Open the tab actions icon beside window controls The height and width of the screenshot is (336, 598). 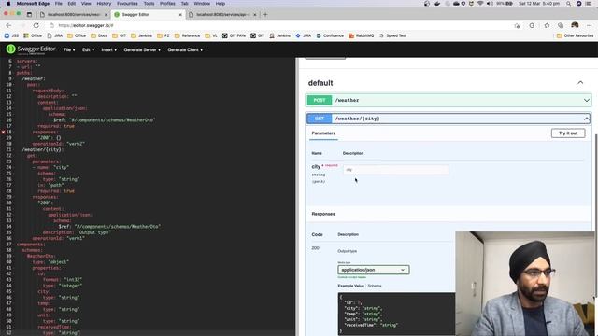click(x=29, y=15)
